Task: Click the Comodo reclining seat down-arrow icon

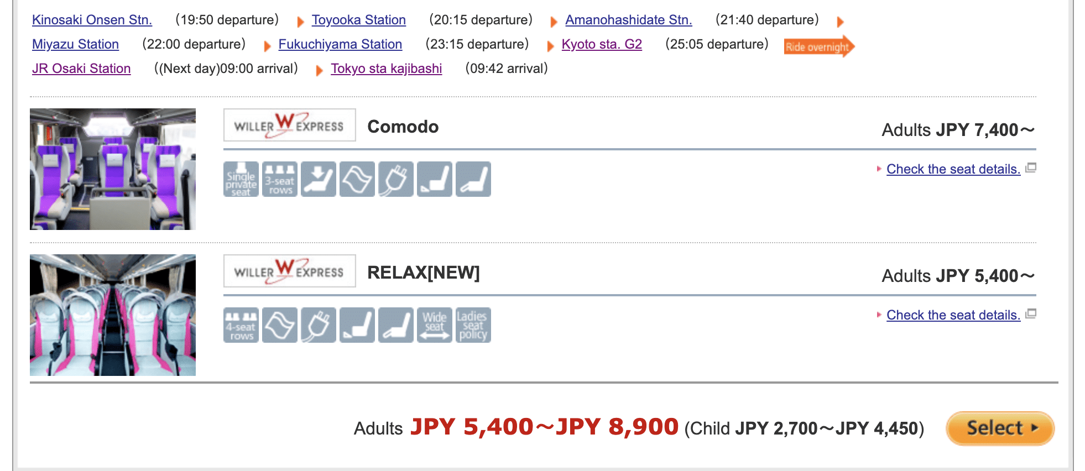Action: point(319,179)
